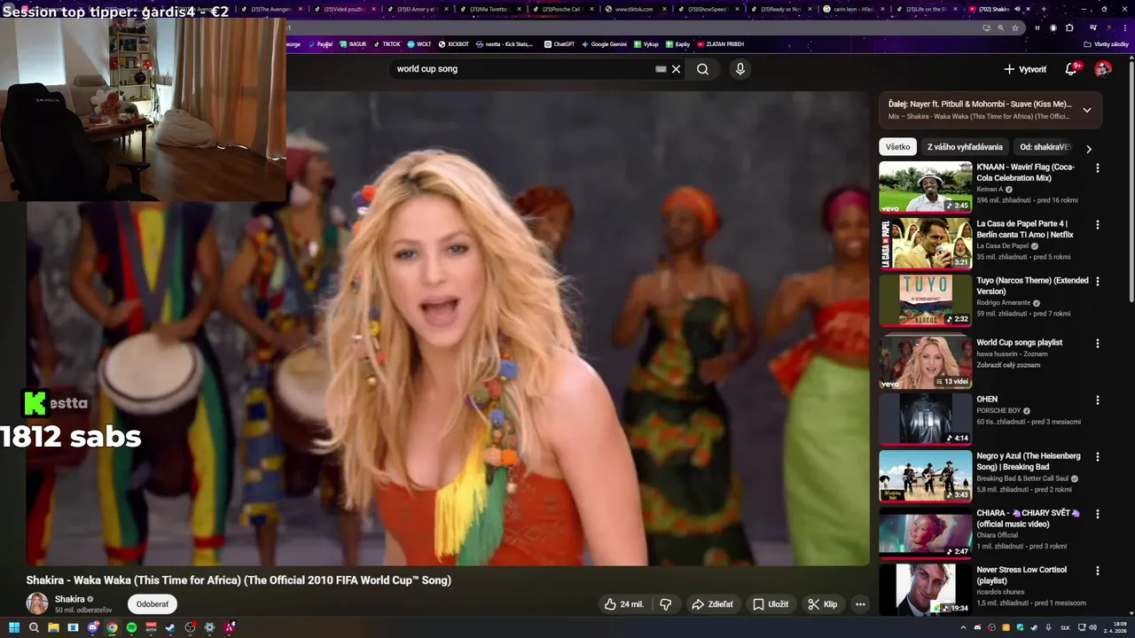Open the WOLT bookmark
This screenshot has width=1135, height=638.
click(419, 43)
